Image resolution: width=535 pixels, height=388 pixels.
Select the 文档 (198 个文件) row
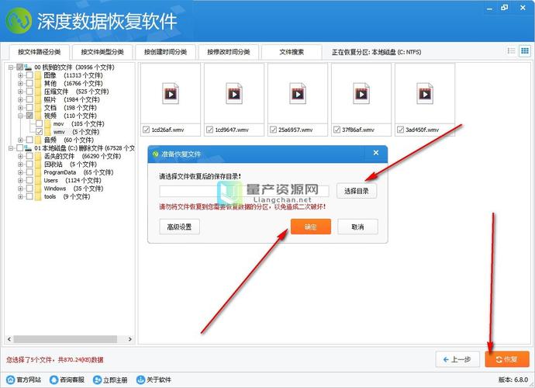(x=71, y=108)
